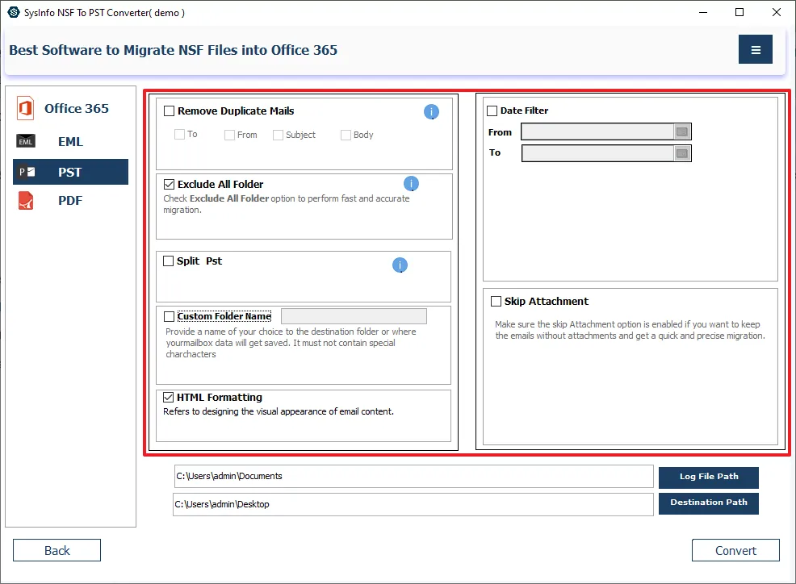Switch to the EML output option
796x584 pixels.
(70, 142)
